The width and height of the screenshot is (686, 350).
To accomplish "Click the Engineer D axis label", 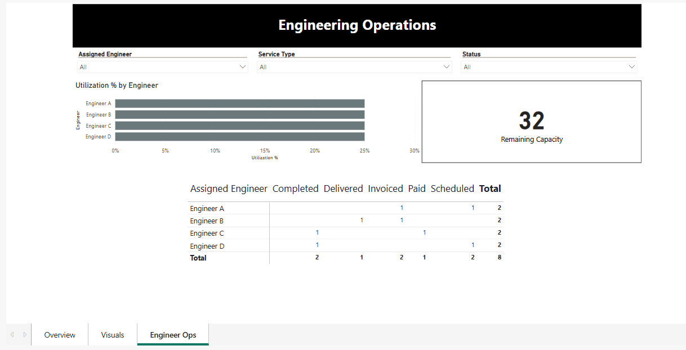I will (x=99, y=137).
